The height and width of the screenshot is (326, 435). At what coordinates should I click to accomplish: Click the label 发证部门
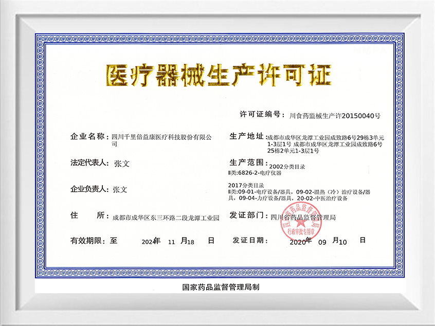248,215
